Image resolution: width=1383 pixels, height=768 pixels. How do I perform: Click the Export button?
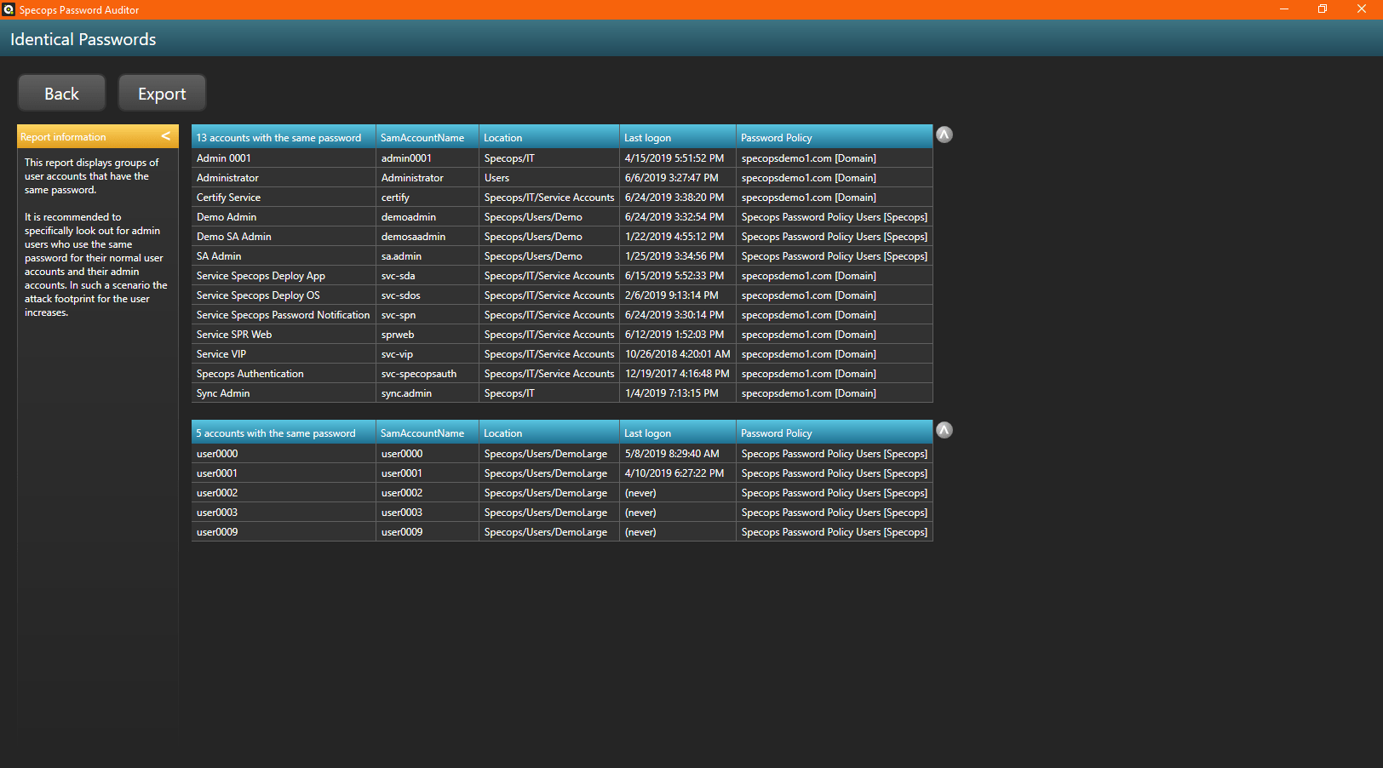click(162, 94)
